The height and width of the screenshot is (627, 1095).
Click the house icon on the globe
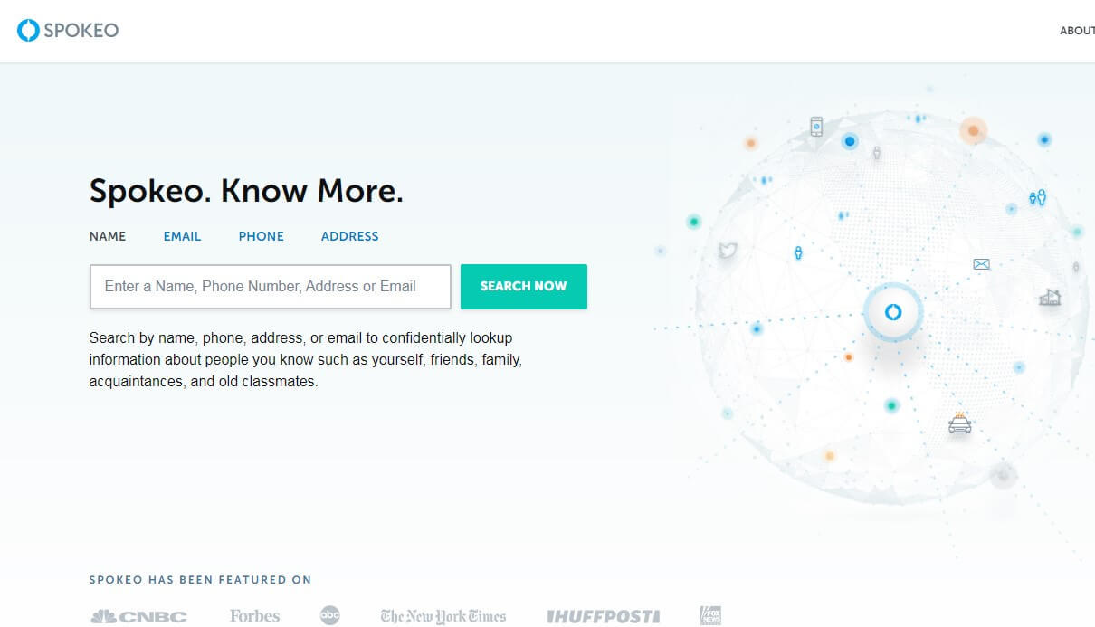pos(1050,297)
